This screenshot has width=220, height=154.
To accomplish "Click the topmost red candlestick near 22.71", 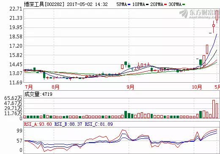I will pyautogui.click(x=217, y=15).
